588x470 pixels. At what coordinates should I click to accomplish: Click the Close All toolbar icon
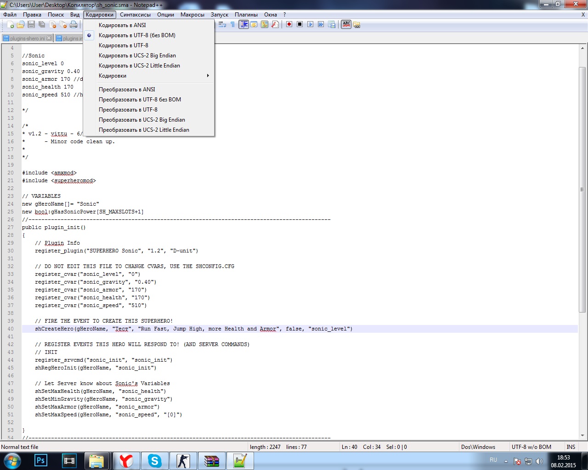point(63,24)
